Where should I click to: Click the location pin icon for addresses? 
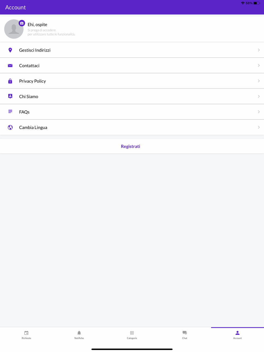(10, 50)
